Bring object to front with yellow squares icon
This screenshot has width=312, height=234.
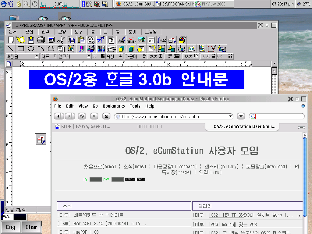(121, 49)
